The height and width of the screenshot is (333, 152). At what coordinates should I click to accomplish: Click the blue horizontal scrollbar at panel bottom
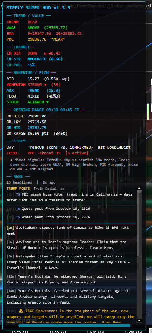click(74, 326)
